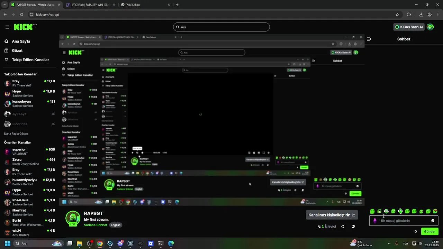Open offline Eldorinaa channel
Screen dimensions: 443x249
(x=29, y=124)
